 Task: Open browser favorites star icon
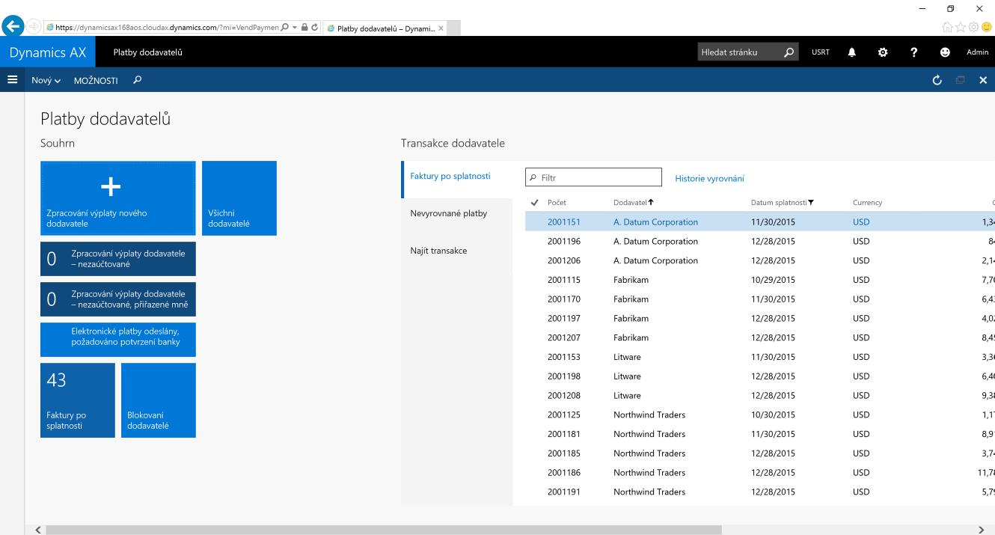961,27
